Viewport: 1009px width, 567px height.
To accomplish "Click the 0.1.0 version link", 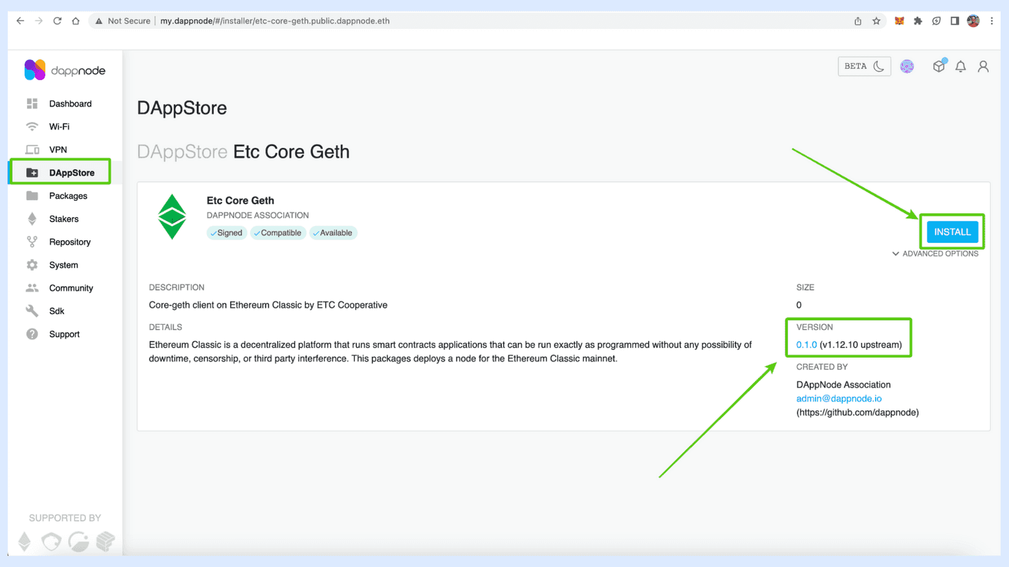I will 806,345.
